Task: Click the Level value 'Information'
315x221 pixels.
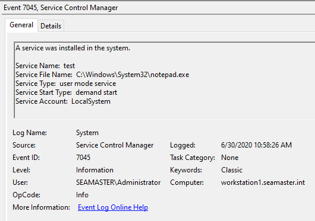Action: (94, 170)
